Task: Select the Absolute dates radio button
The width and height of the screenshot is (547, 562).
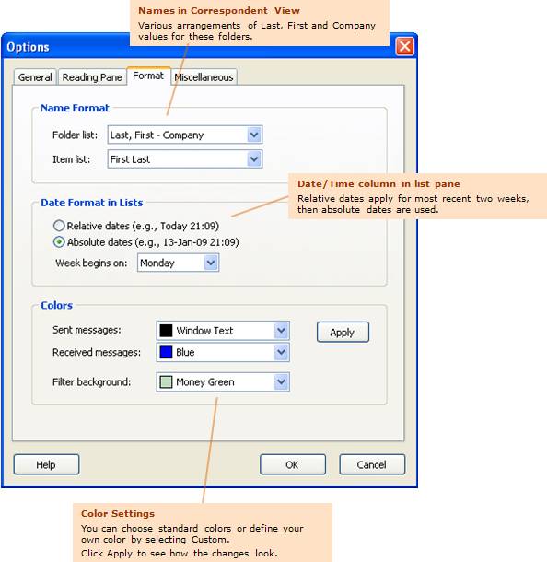Action: pos(59,242)
